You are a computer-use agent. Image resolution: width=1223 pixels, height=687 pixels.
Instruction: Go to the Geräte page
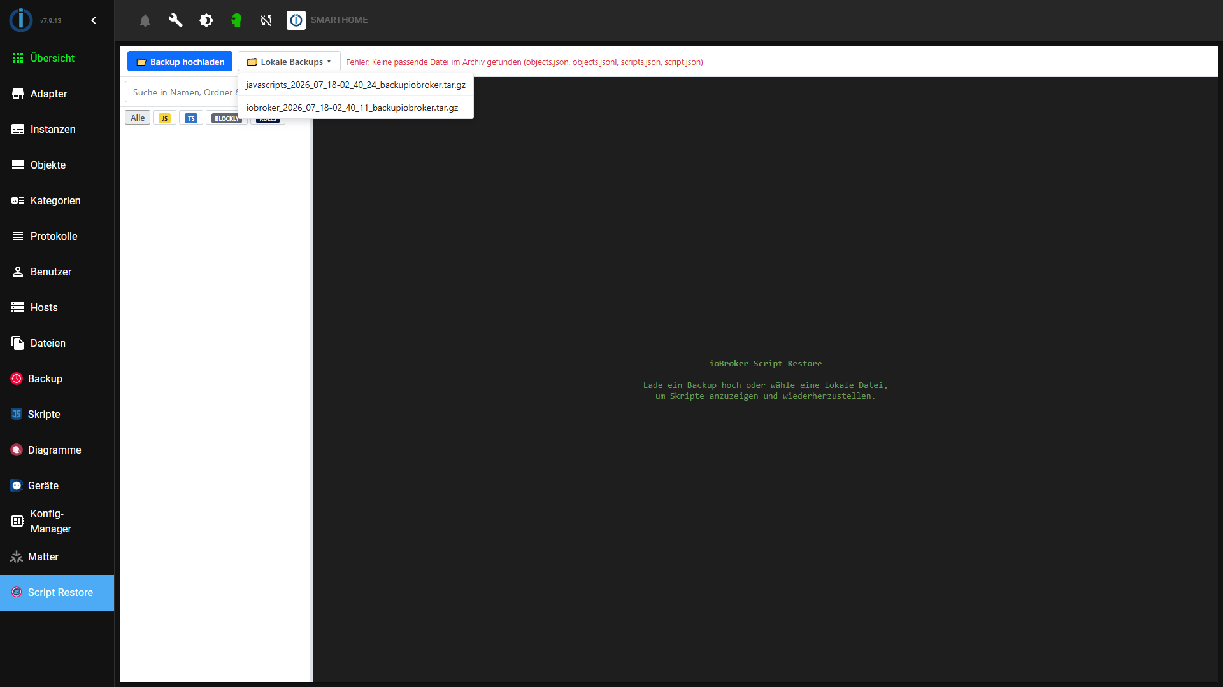click(57, 485)
